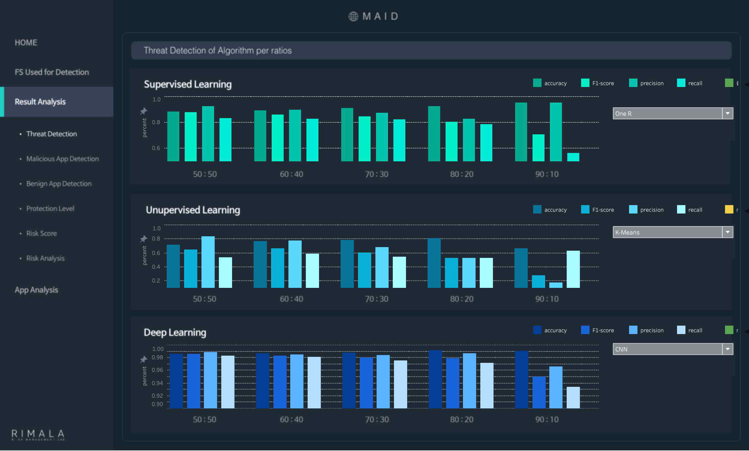
Task: Toggle precision series in Deep Learning legend
Action: point(646,331)
